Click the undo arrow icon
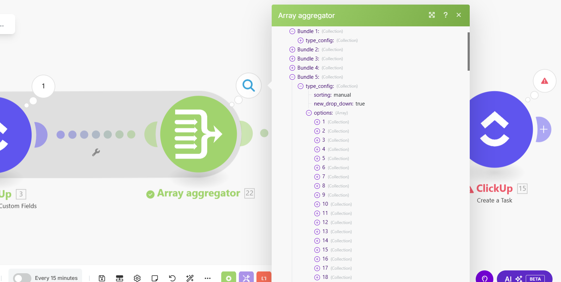 172,278
